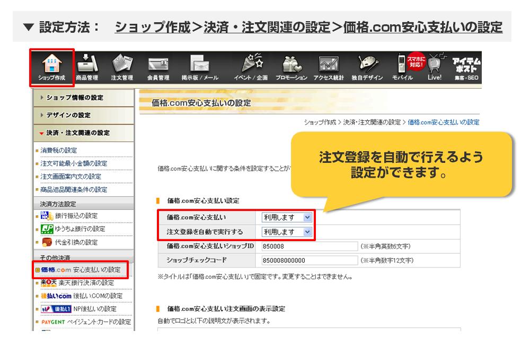This screenshot has height=340, width=530.
Task: Expand デザインの設定 section
Action: click(x=84, y=115)
